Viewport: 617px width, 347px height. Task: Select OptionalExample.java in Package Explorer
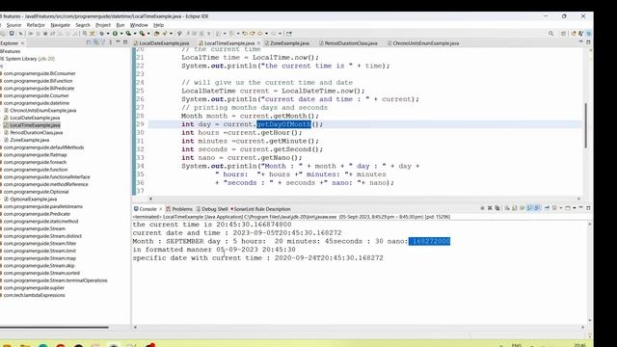[33, 200]
